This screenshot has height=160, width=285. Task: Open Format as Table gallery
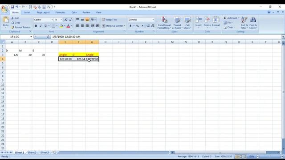coord(177,23)
